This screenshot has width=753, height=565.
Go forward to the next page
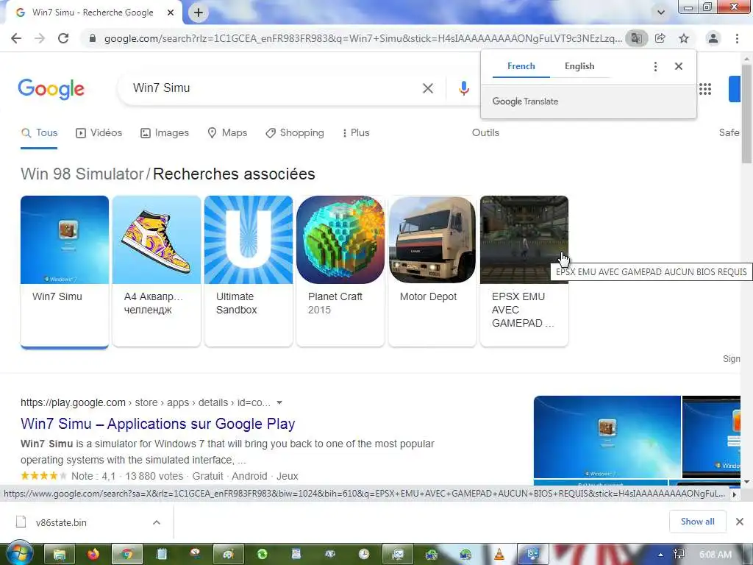(x=40, y=38)
